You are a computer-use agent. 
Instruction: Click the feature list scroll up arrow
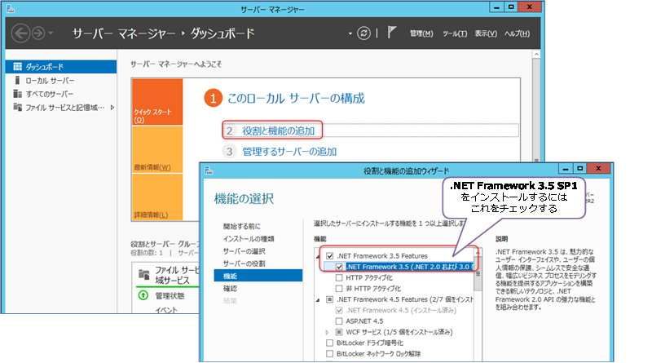coord(478,252)
